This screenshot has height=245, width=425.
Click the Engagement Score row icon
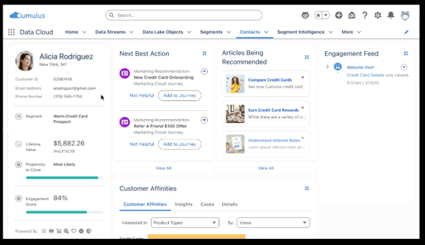(18, 199)
